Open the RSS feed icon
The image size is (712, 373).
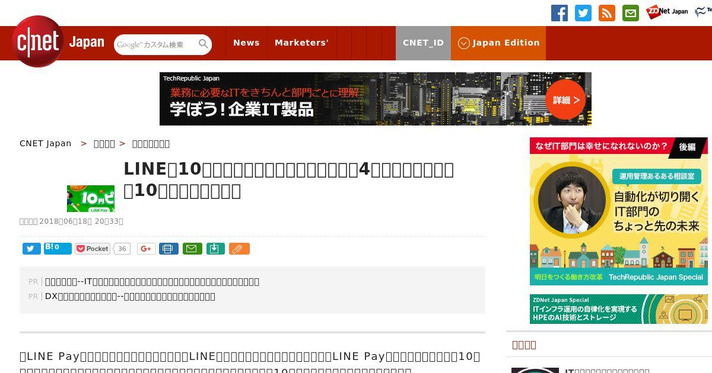tap(607, 13)
